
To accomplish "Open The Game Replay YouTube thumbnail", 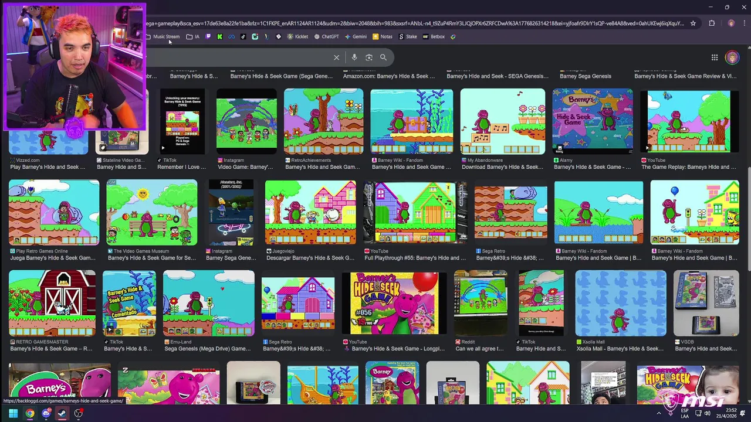I will click(689, 121).
